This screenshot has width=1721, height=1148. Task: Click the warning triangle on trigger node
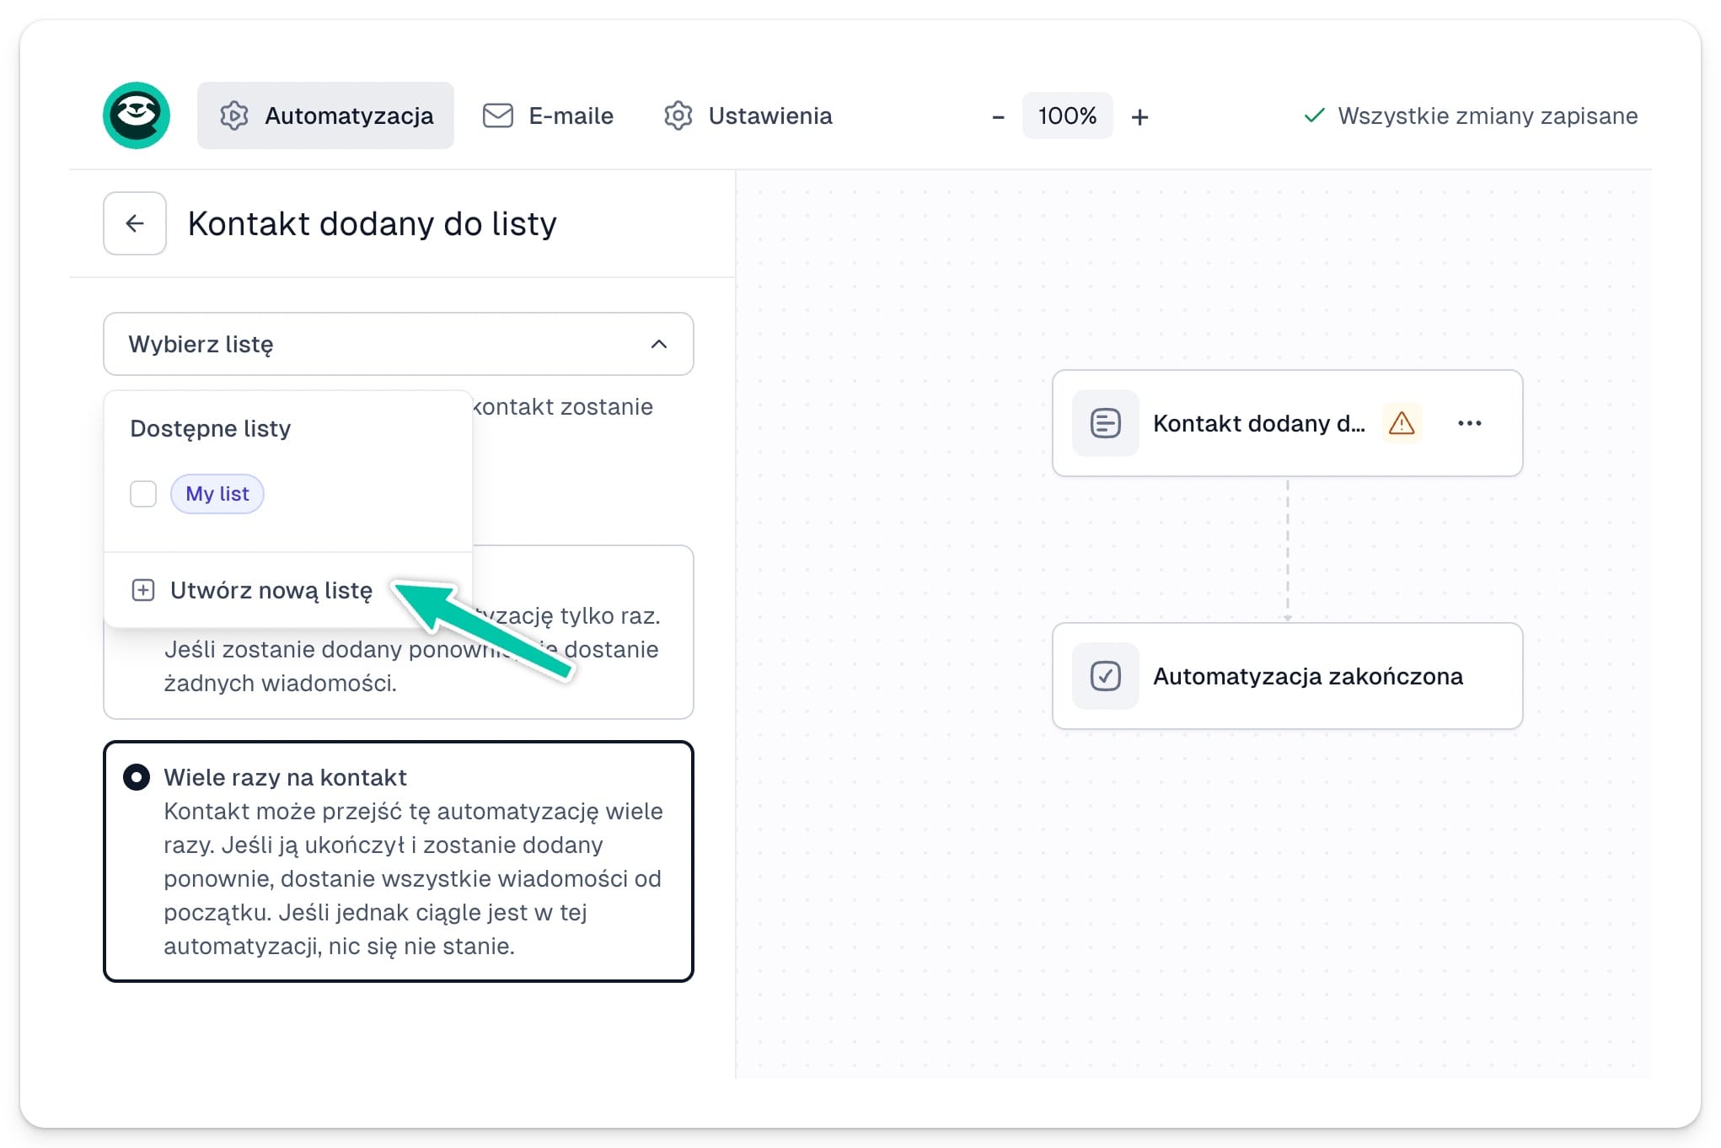click(x=1402, y=423)
